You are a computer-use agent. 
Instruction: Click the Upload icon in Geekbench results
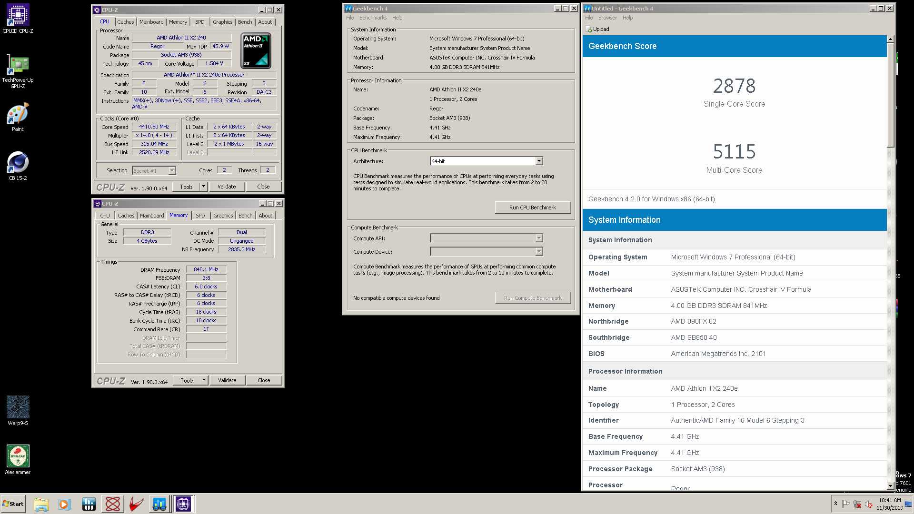click(589, 29)
